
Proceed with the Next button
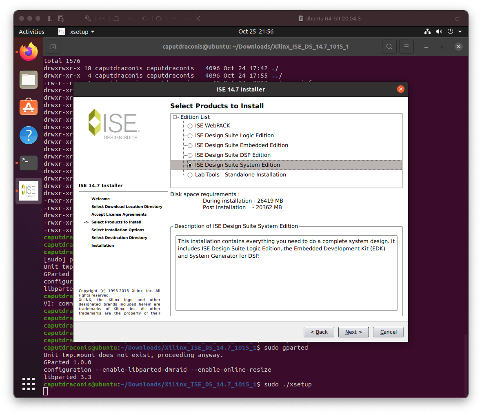353,332
